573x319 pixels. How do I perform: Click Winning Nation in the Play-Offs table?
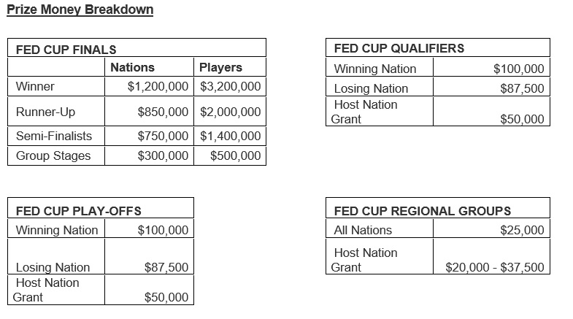point(57,230)
